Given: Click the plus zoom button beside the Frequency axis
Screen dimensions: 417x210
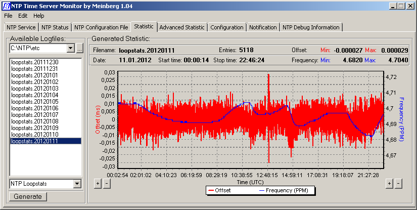Looking at the screenshot, I should (x=389, y=183).
